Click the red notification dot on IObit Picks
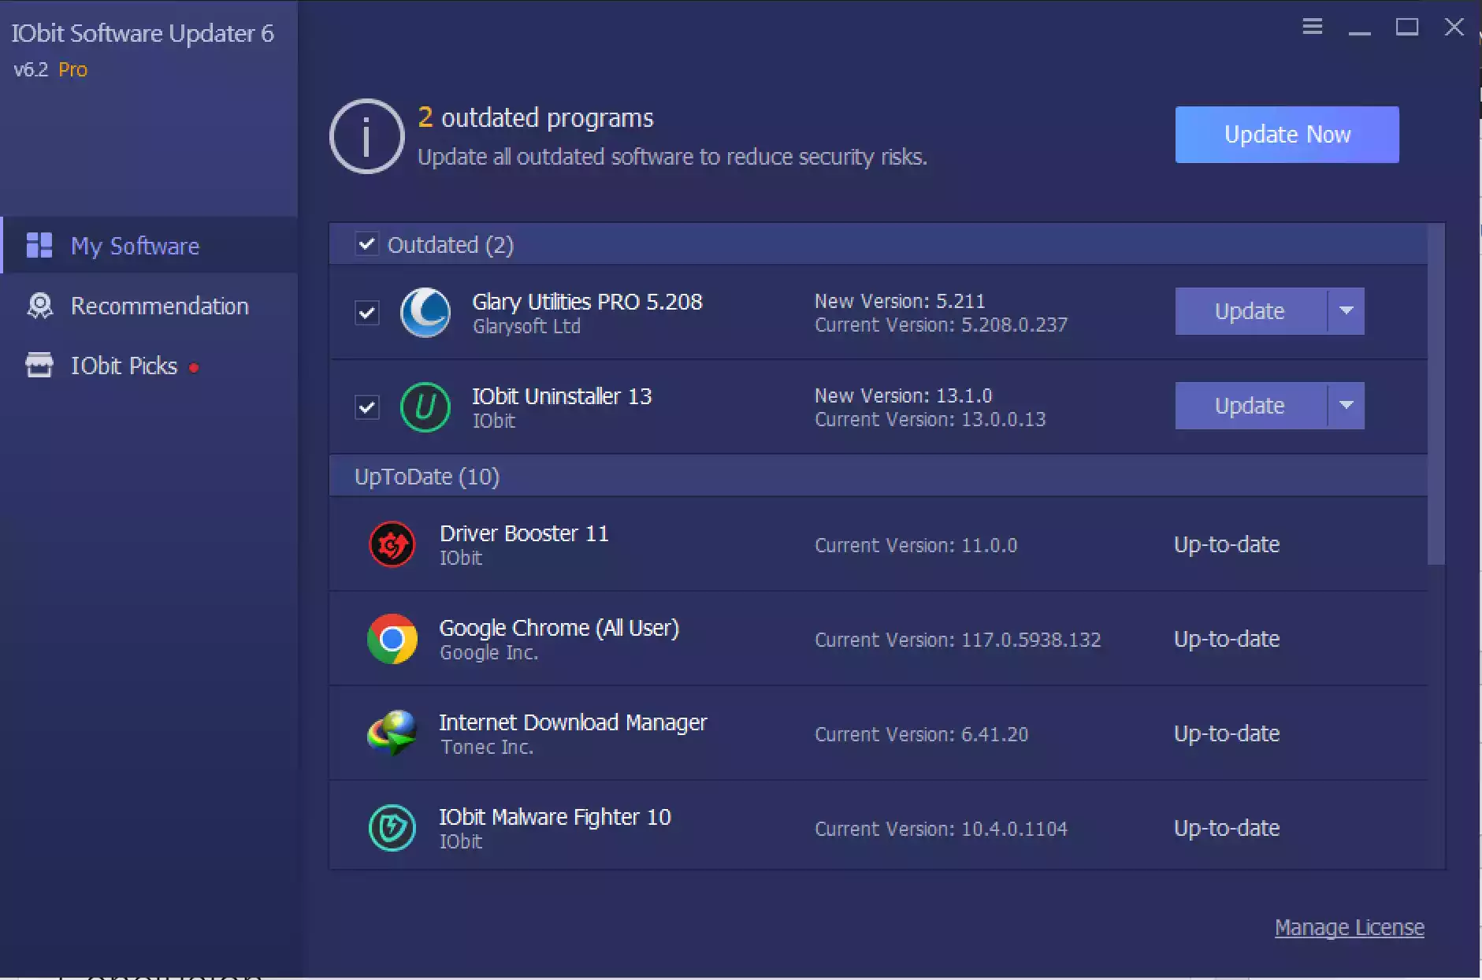 pos(194,367)
